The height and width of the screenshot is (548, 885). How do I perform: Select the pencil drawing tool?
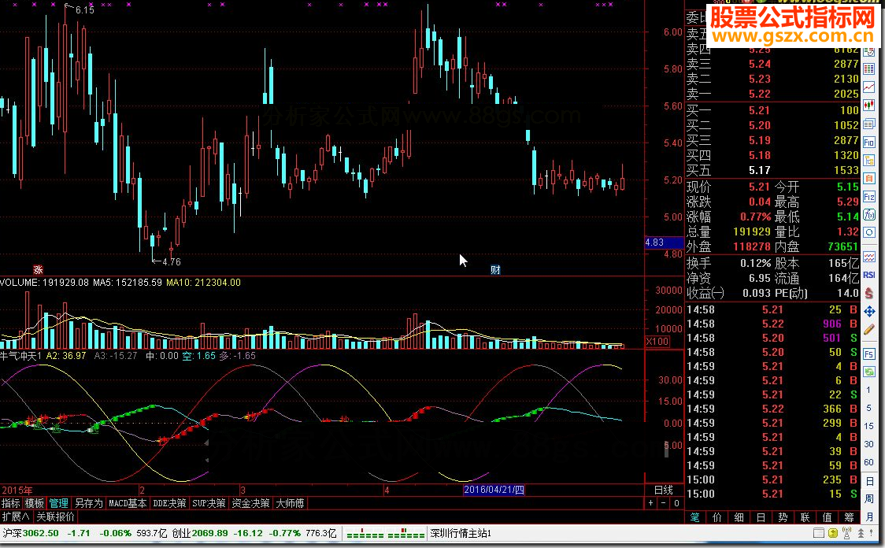click(x=869, y=330)
